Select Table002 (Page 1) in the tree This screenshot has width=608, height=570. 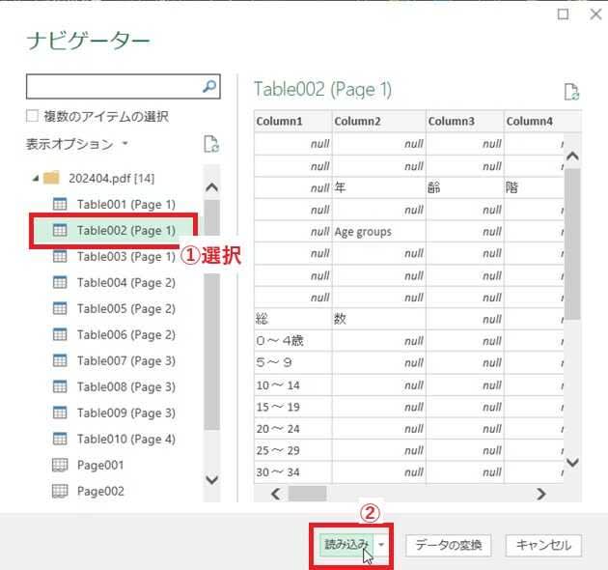click(125, 231)
